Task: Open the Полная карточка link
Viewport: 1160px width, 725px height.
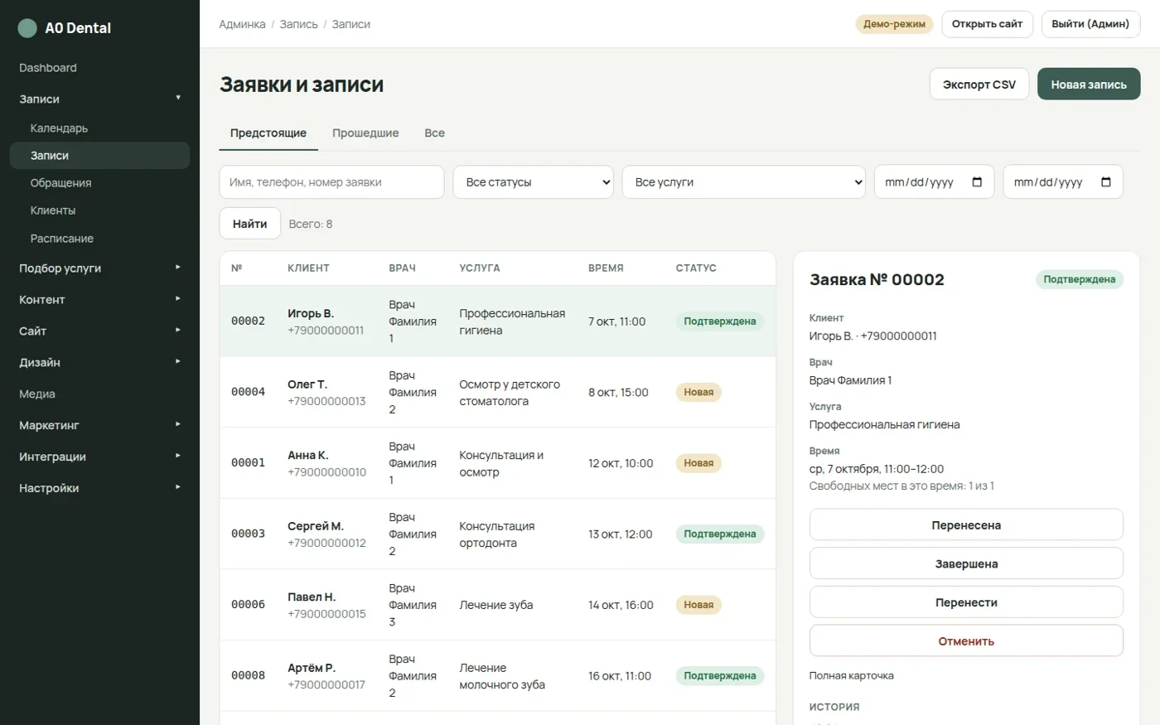Action: tap(851, 676)
